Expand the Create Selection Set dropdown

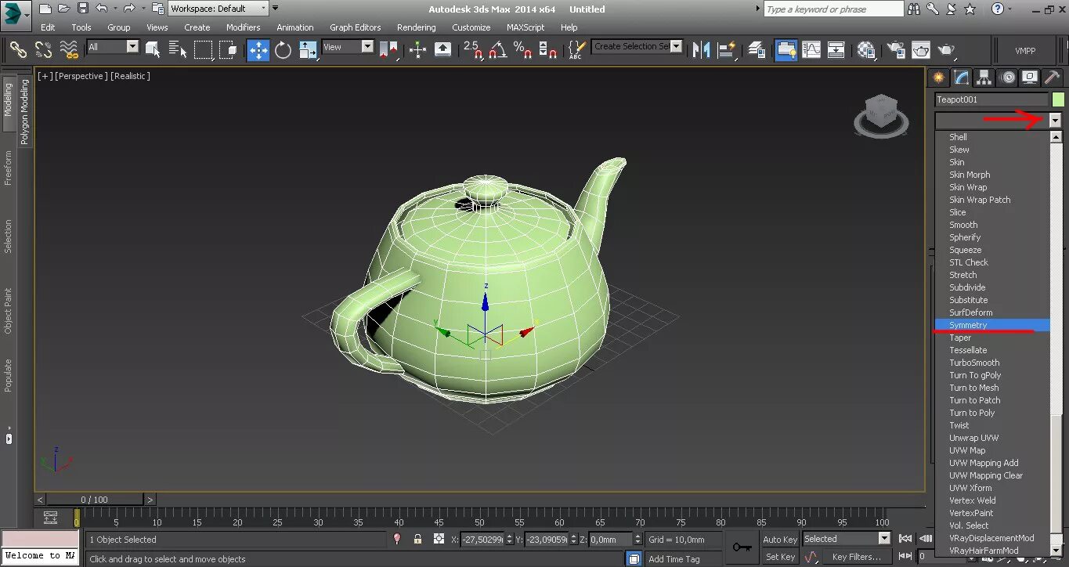[x=676, y=46]
